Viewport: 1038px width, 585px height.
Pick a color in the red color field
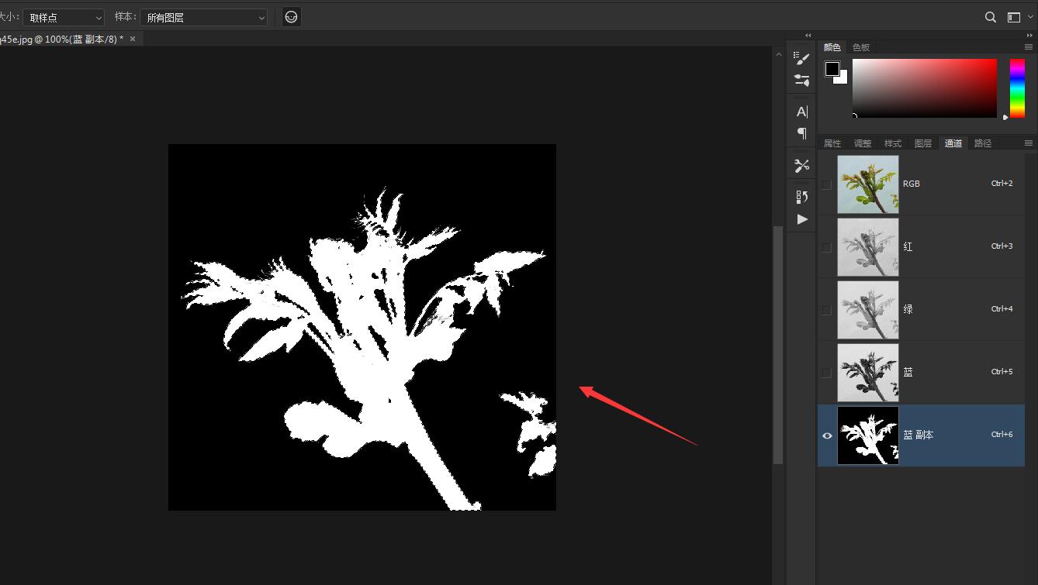point(925,88)
